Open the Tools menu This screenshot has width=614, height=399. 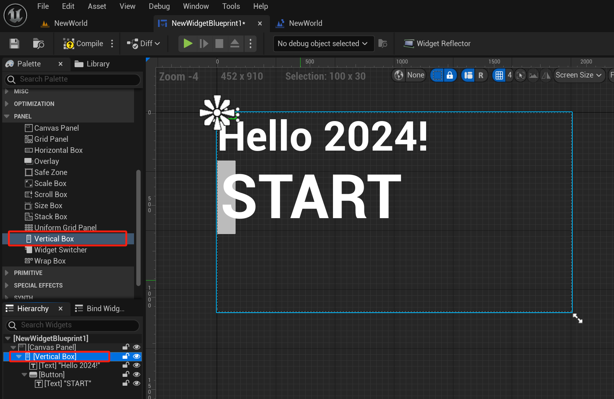(x=231, y=6)
